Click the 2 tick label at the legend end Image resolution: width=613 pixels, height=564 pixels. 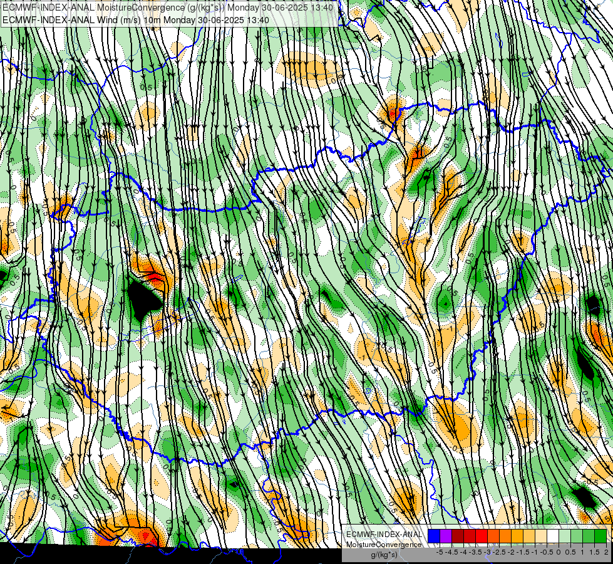(x=606, y=552)
